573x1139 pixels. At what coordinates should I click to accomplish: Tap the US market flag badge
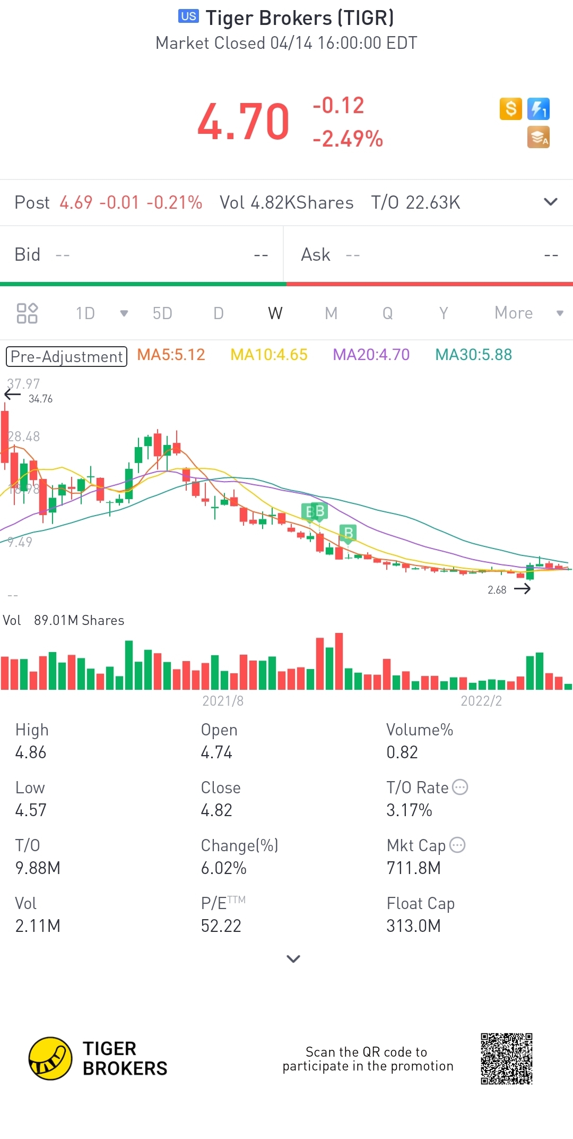point(188,16)
